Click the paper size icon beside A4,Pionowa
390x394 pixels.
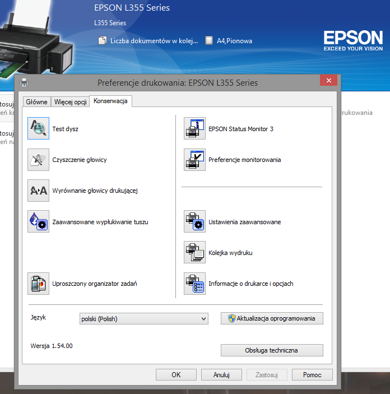pos(209,40)
